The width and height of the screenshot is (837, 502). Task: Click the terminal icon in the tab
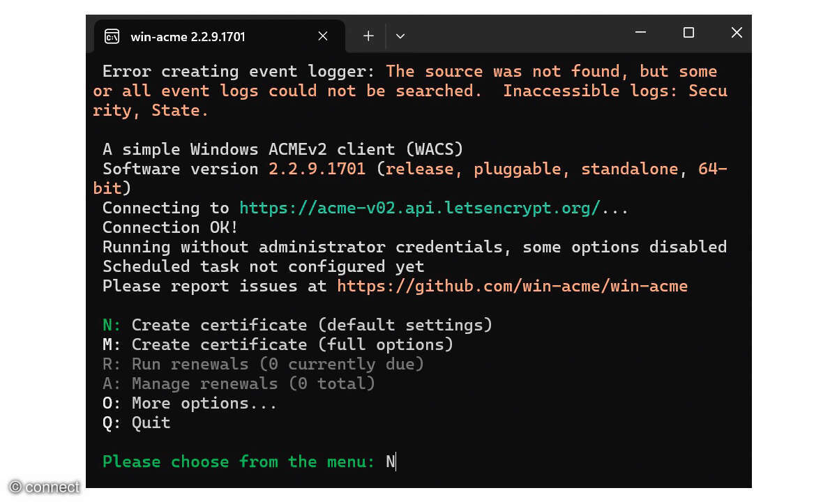(x=112, y=36)
